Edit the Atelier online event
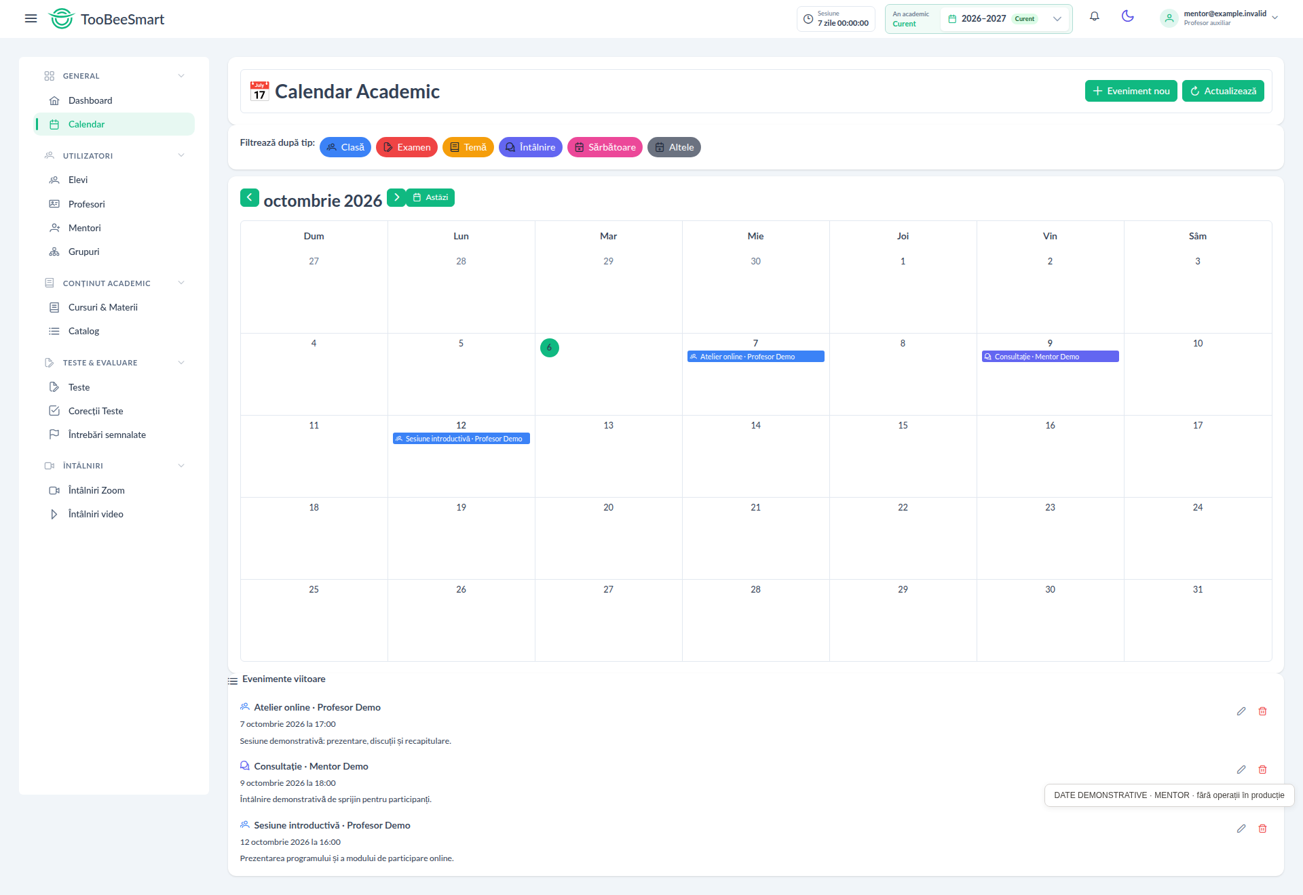 [1241, 711]
